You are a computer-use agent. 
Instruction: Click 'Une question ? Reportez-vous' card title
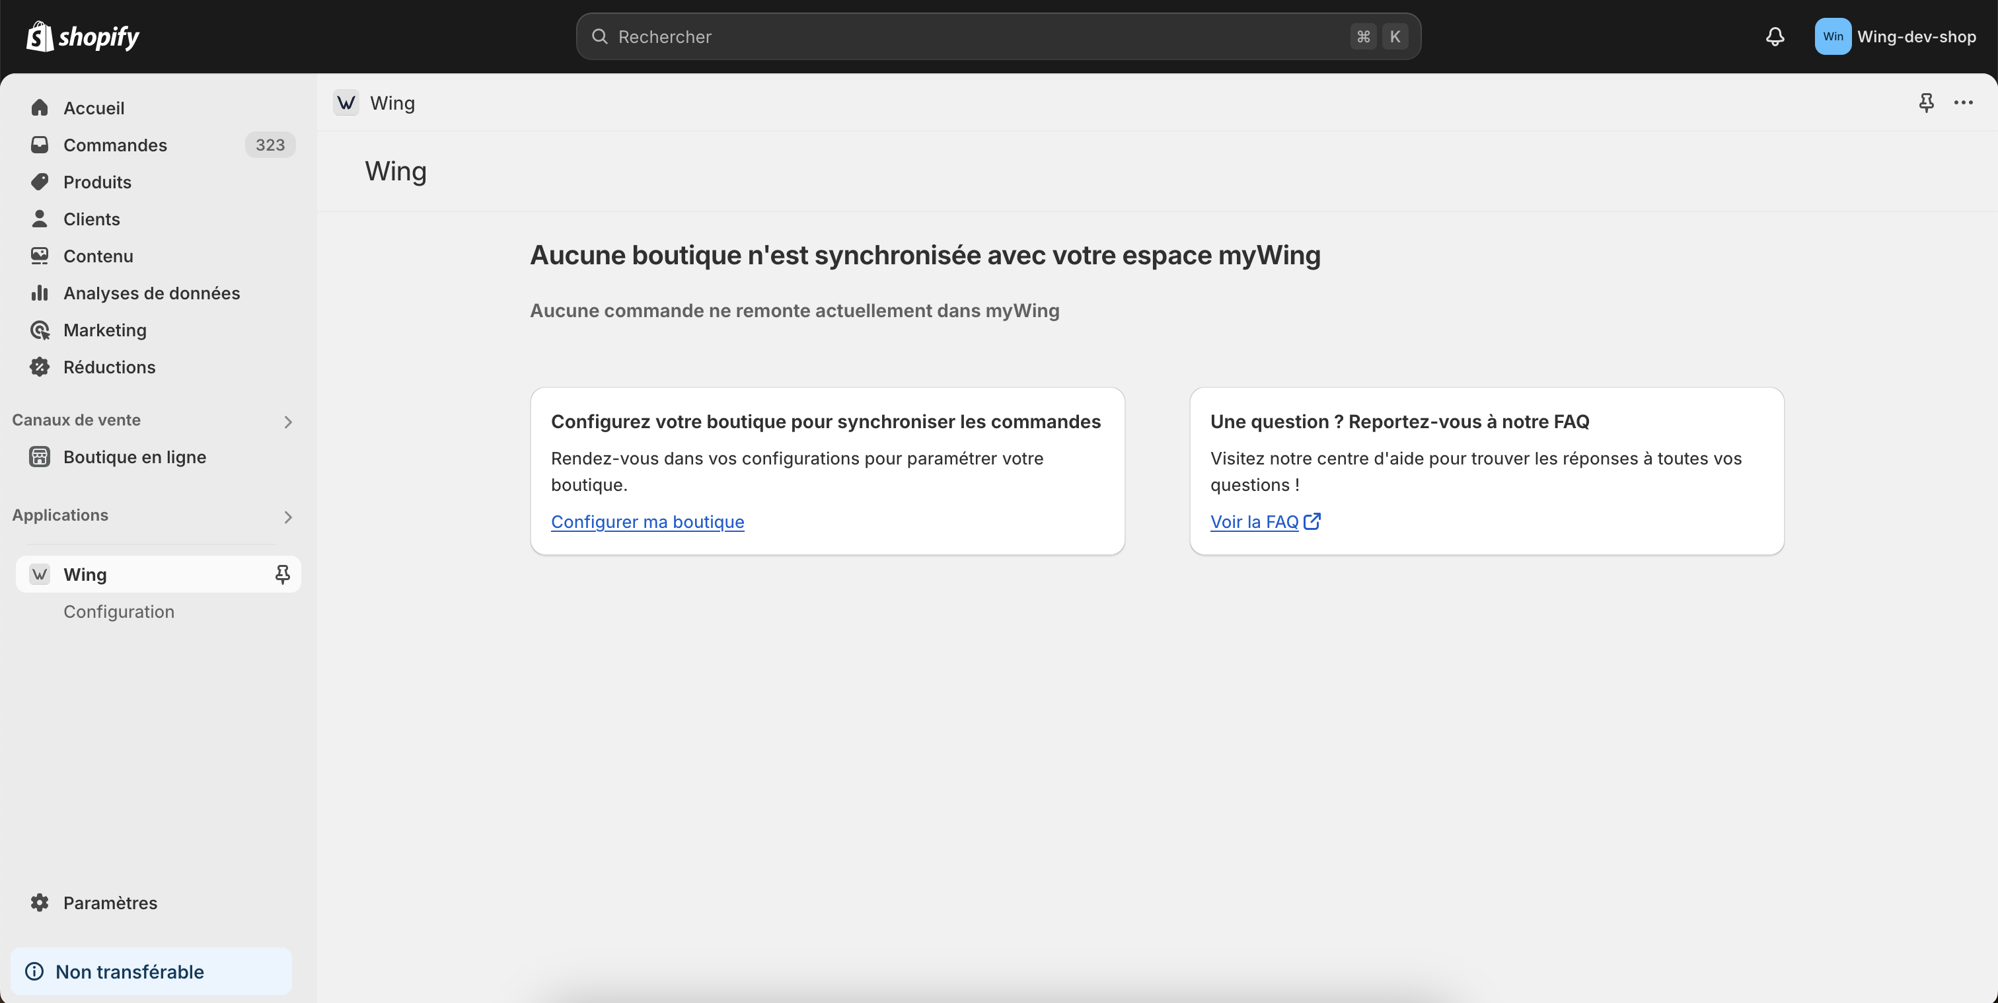[x=1399, y=421]
